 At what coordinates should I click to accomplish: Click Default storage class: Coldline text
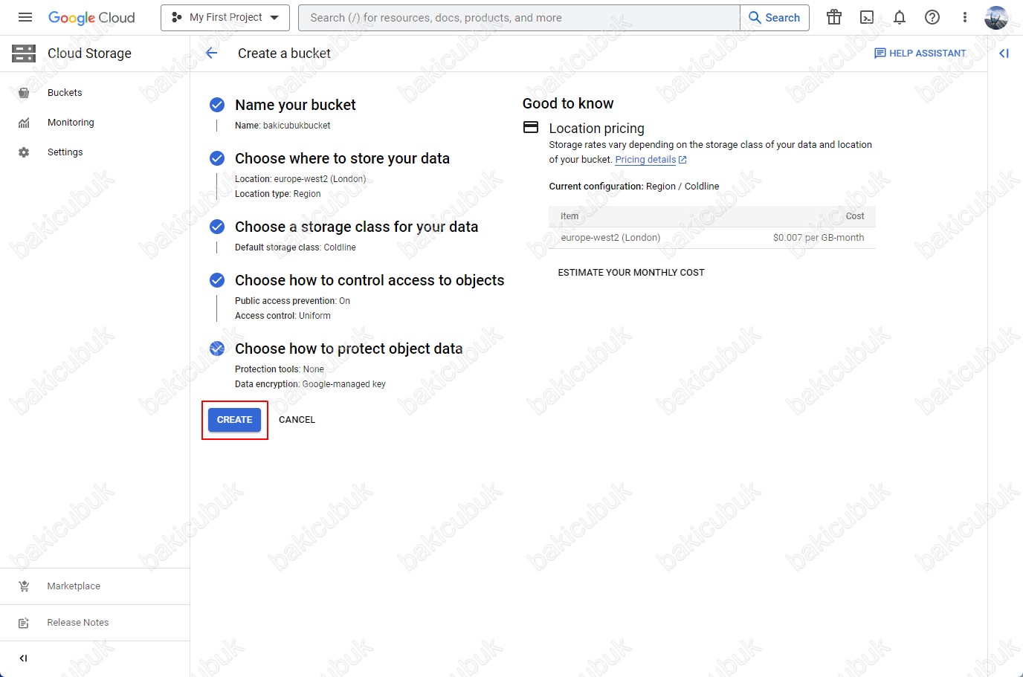(295, 247)
